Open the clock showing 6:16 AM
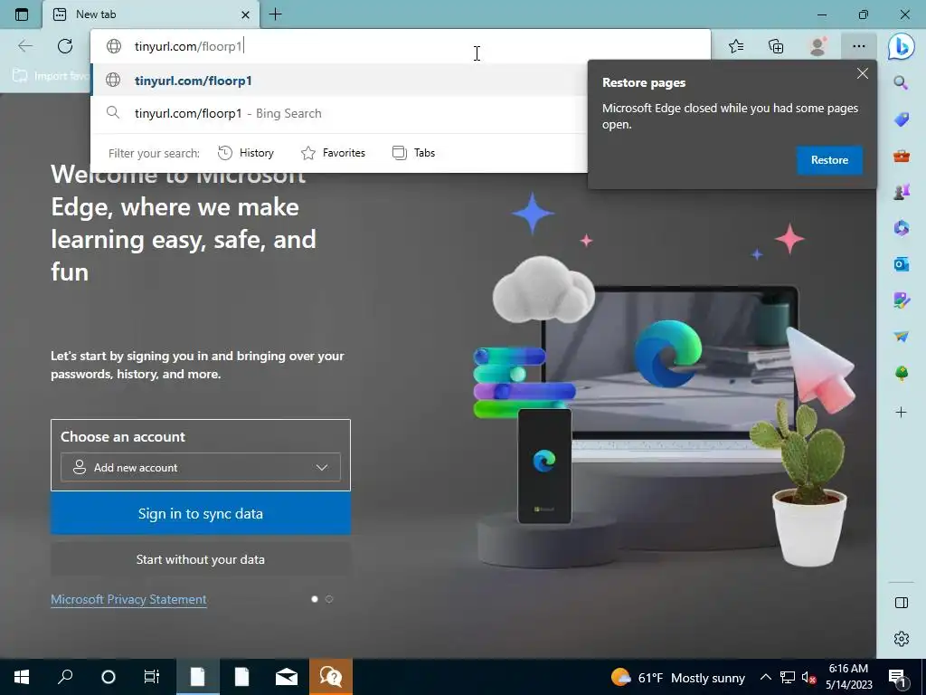 848,677
